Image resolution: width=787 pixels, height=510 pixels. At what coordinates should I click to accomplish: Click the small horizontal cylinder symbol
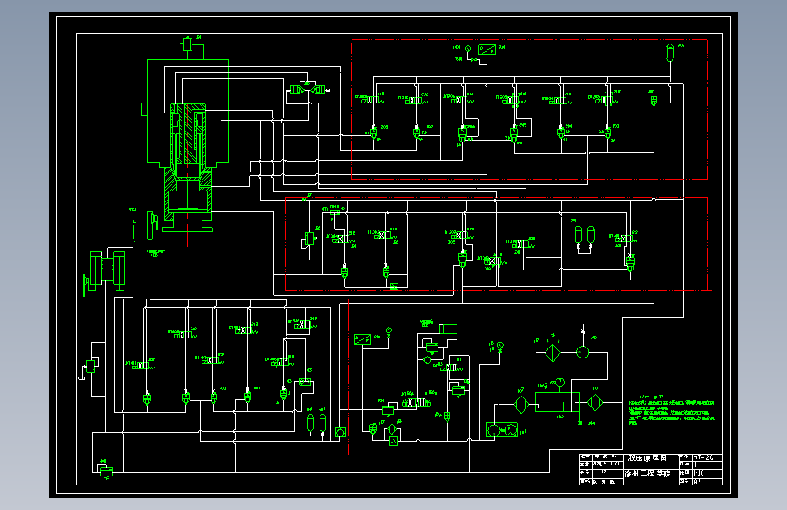452,329
